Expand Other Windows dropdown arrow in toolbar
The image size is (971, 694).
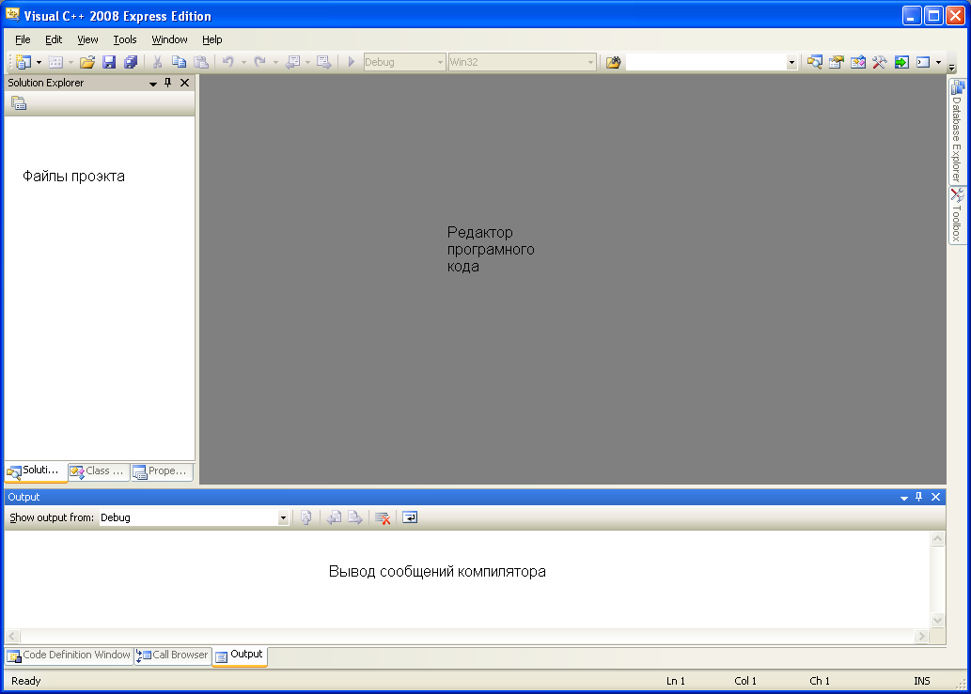(x=939, y=63)
